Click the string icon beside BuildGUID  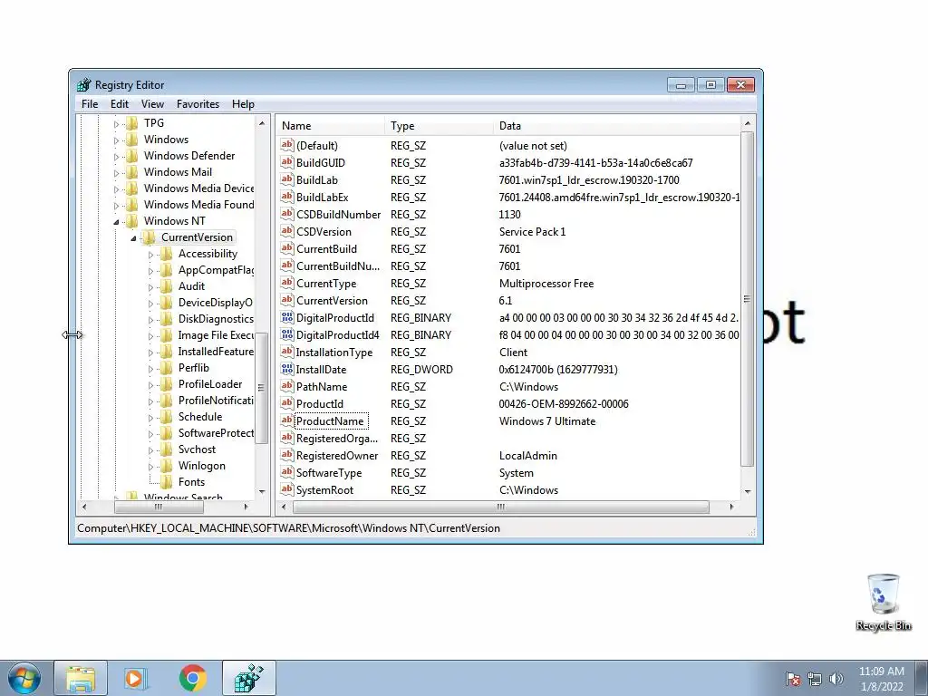click(x=287, y=162)
